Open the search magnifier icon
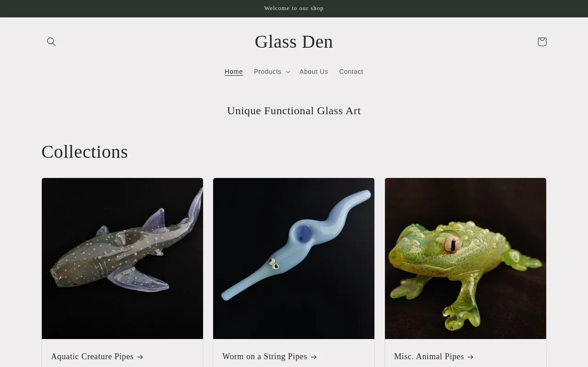 51,42
